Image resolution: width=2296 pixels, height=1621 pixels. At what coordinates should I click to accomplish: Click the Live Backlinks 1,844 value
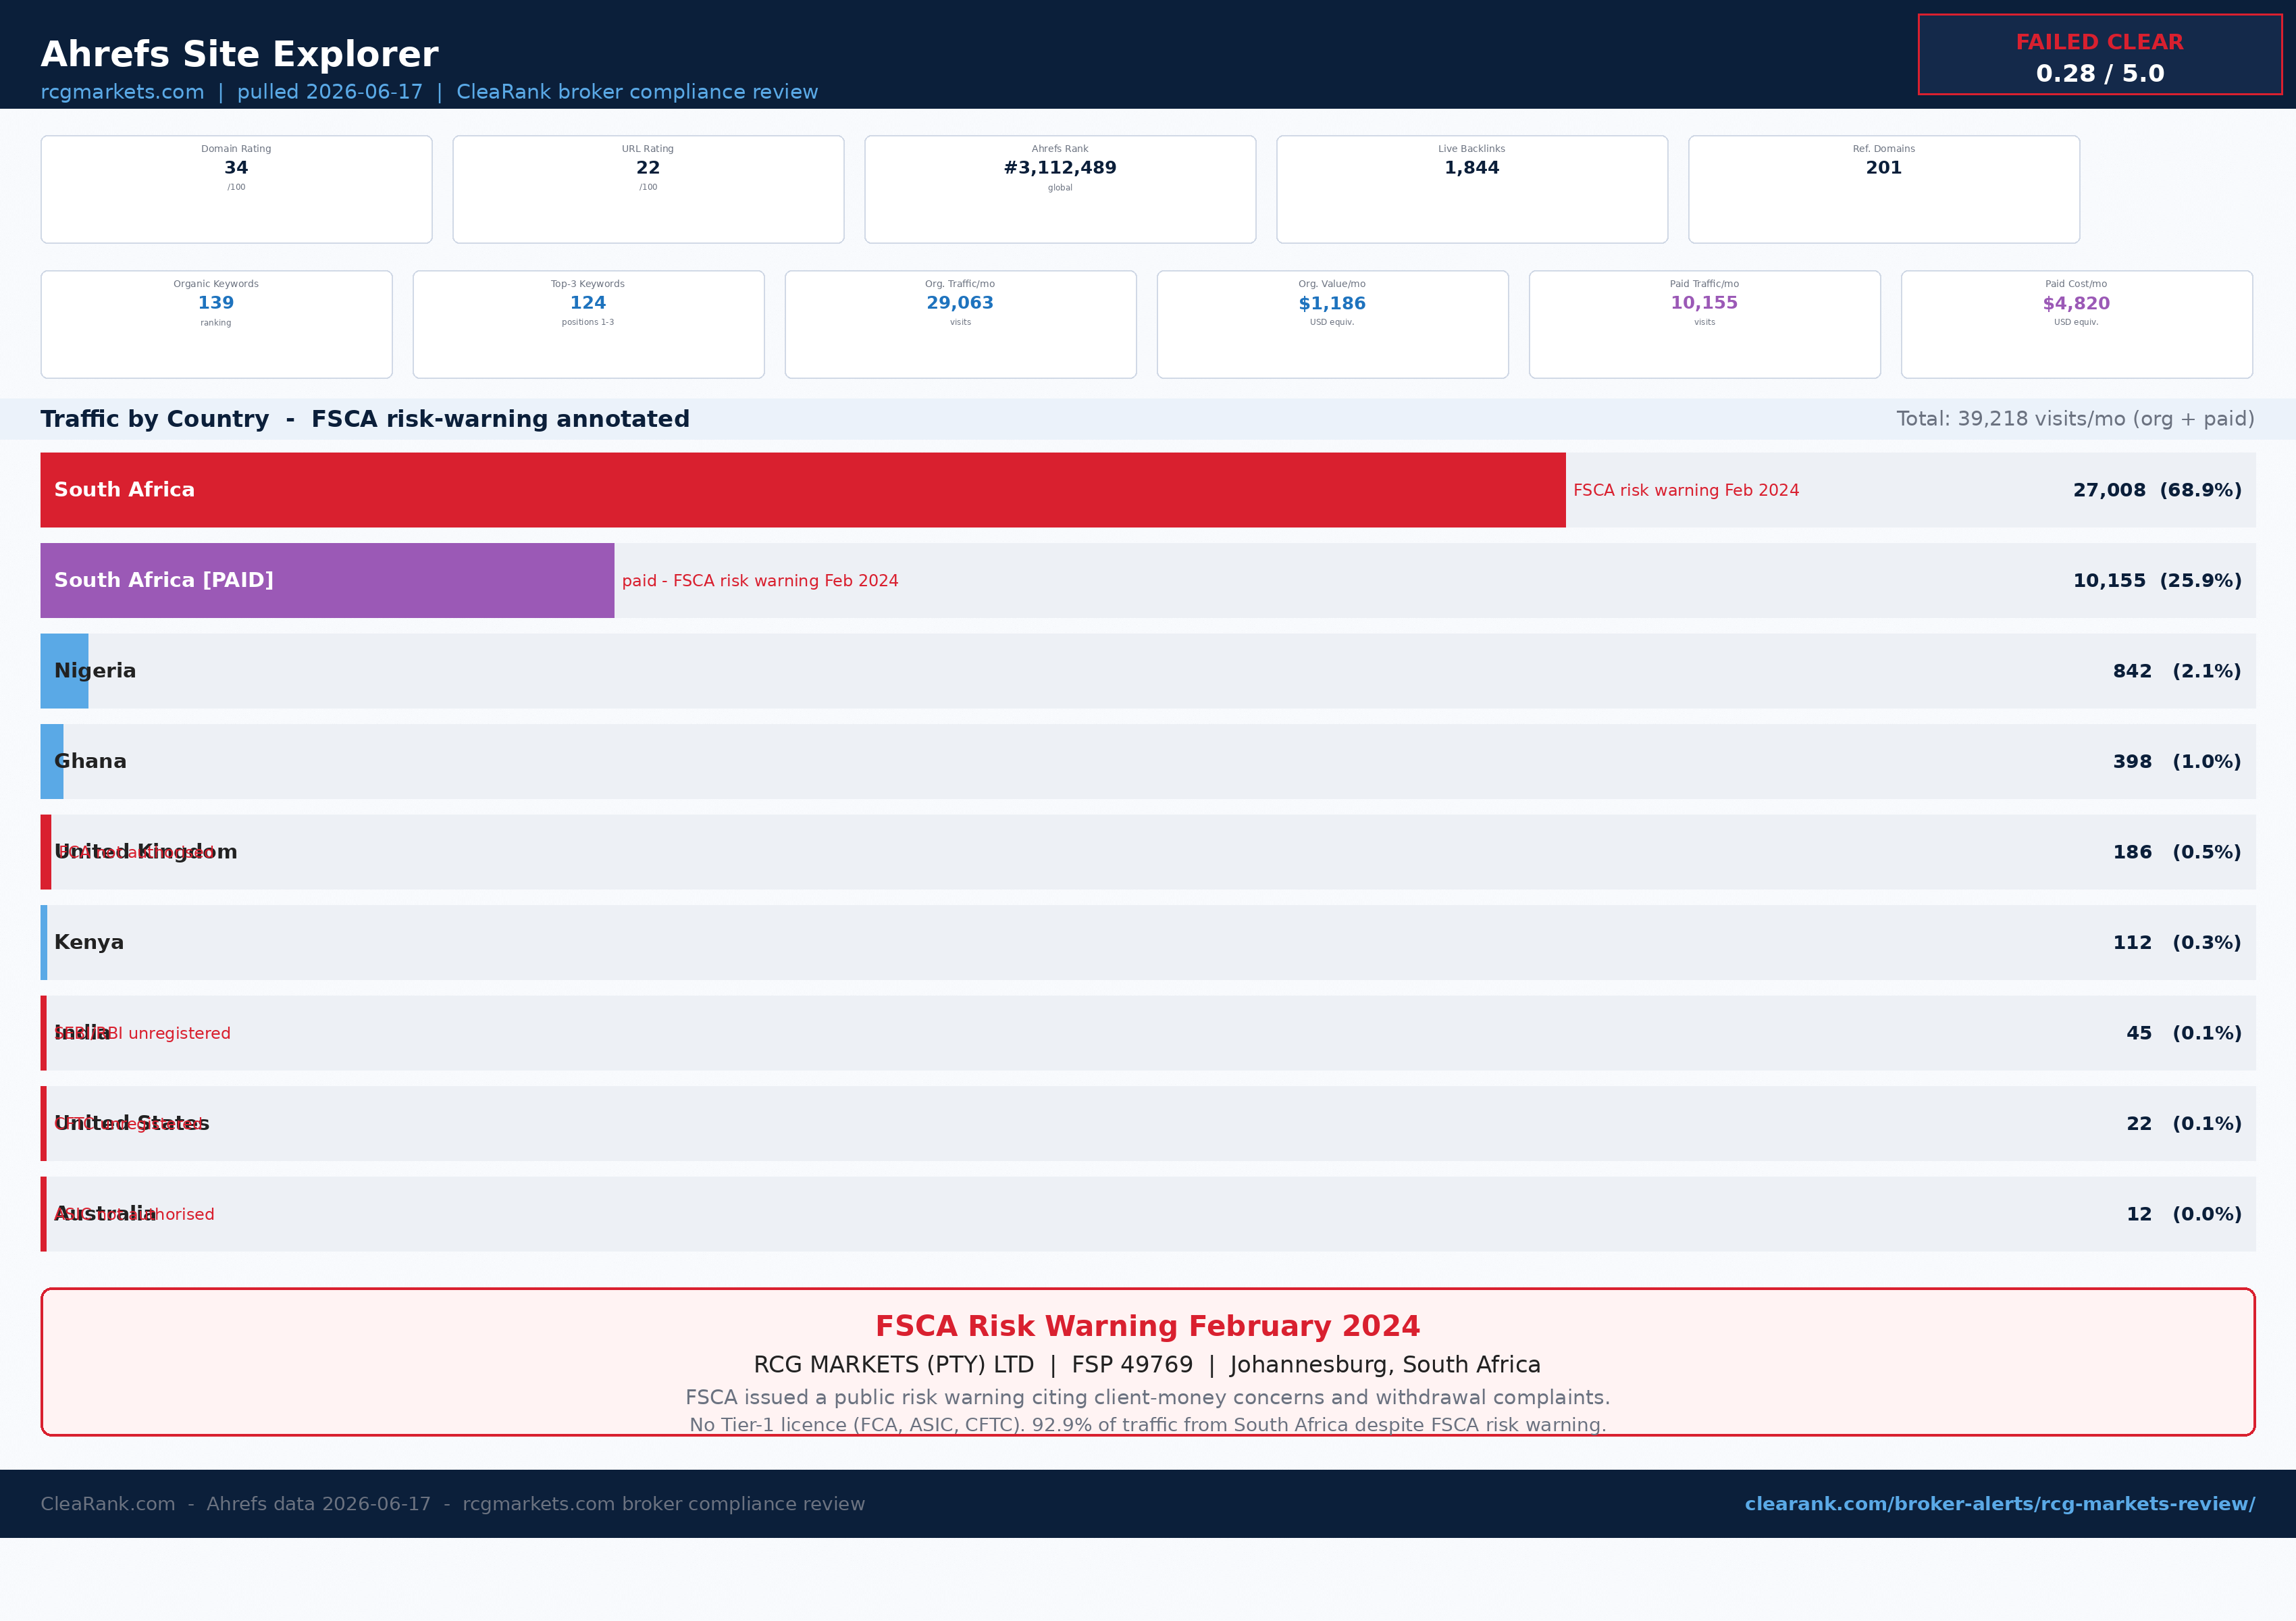(x=1471, y=168)
